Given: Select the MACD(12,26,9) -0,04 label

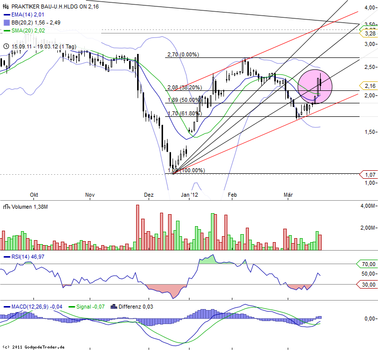Looking at the screenshot, I should point(37,307).
